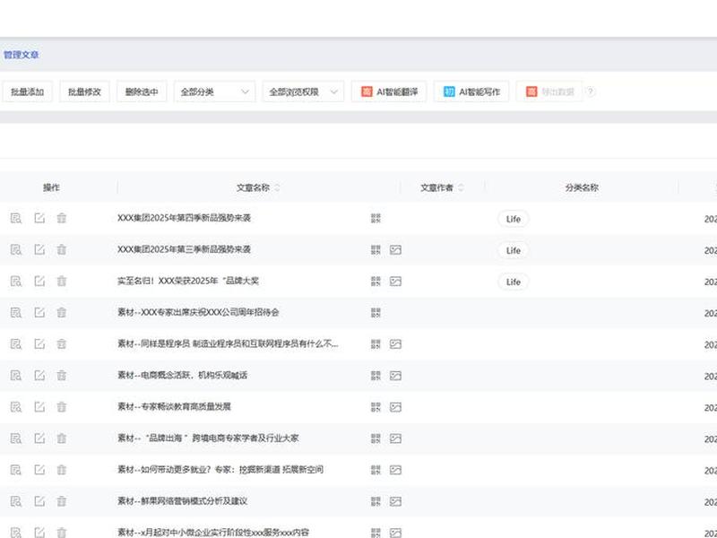
Task: Show QR code for 素材--品牌出海 article
Action: 376,438
